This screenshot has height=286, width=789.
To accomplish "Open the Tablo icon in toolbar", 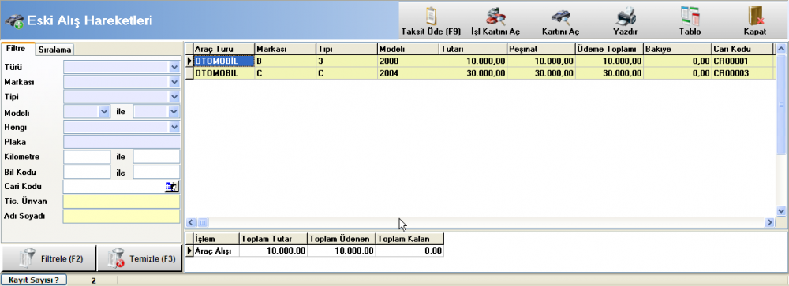I will pyautogui.click(x=690, y=16).
